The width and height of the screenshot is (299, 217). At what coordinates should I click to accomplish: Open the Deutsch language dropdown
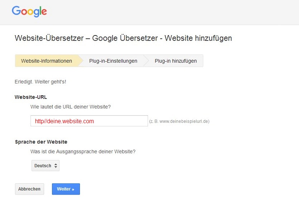tap(44, 165)
